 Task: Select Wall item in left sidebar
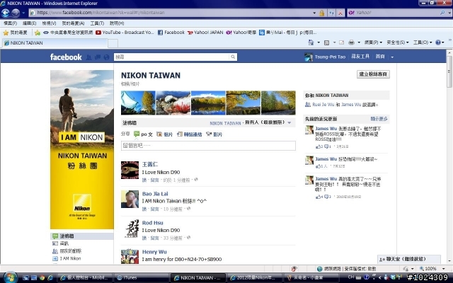click(x=82, y=236)
